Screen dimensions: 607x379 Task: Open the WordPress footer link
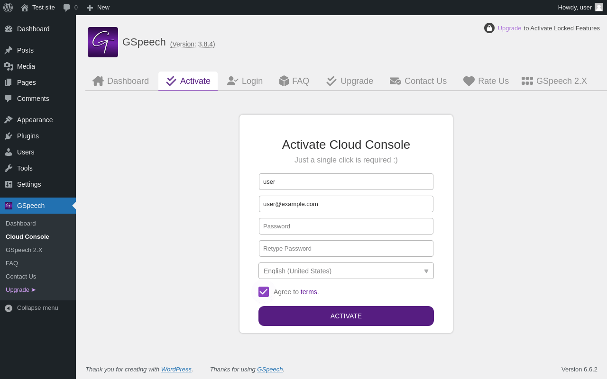176,369
